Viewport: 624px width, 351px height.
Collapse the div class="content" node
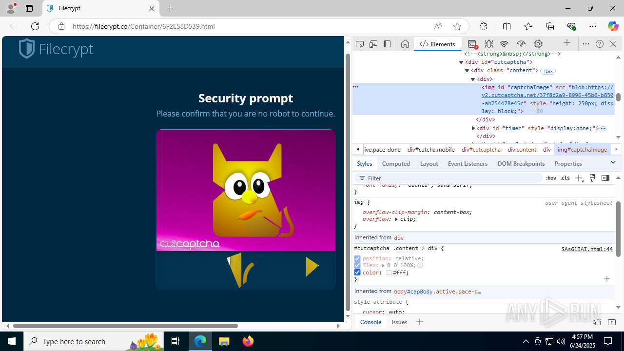click(x=467, y=71)
